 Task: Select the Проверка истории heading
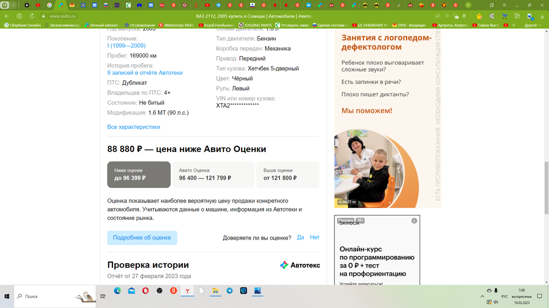[x=148, y=265]
